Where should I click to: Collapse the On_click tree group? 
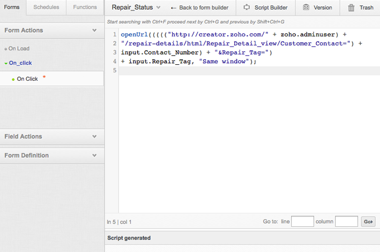pyautogui.click(x=6, y=63)
